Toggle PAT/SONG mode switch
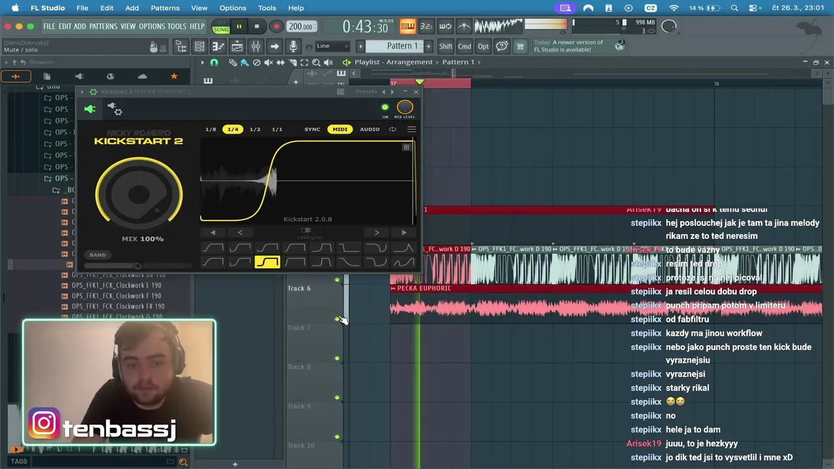 [x=221, y=26]
